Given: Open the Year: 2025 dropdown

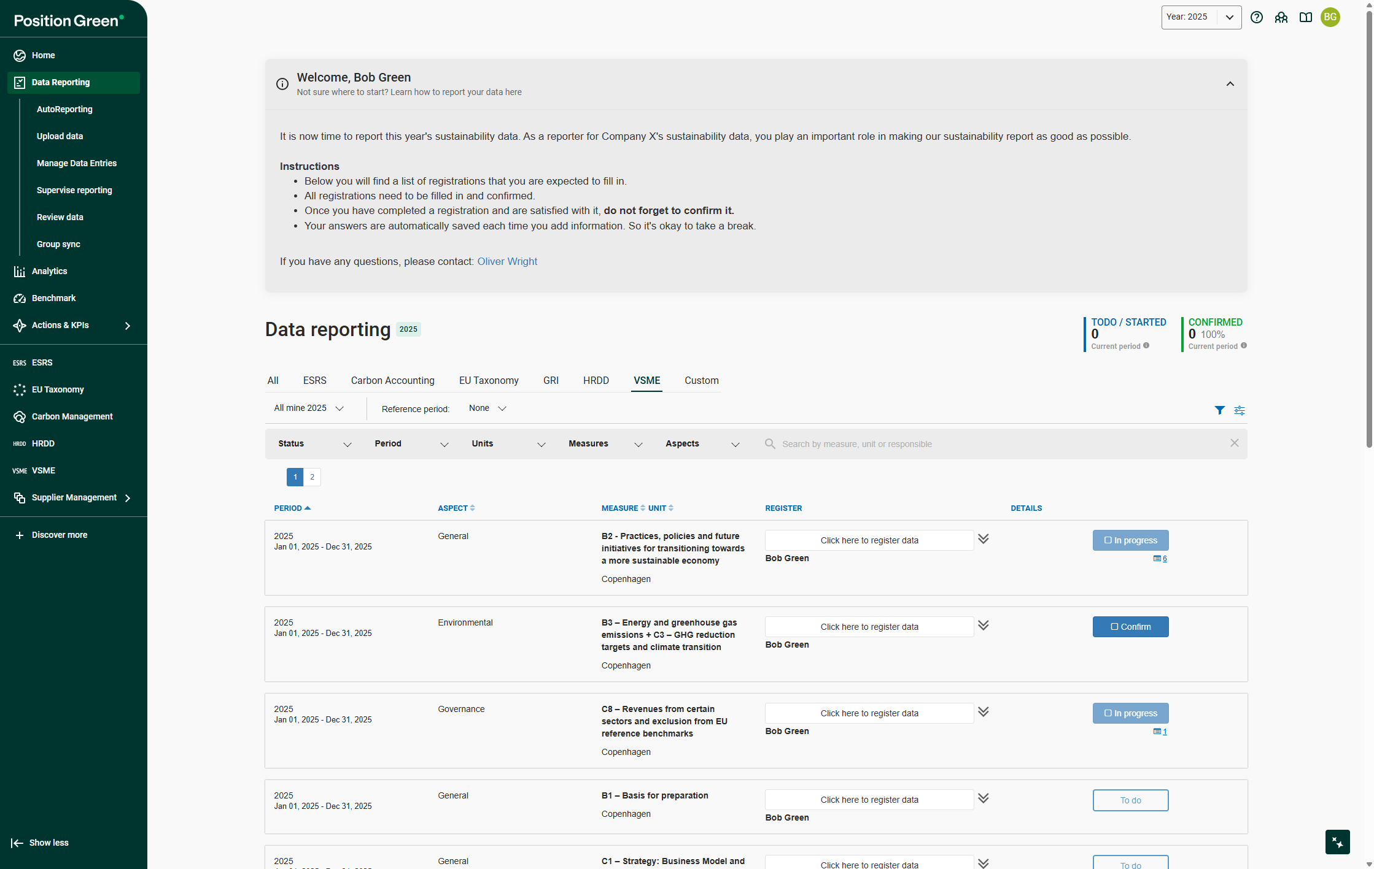Looking at the screenshot, I should [x=1200, y=17].
